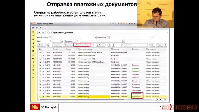Select the row numbered 0000-000010
The width and height of the screenshot is (199, 112).
pos(102,94)
